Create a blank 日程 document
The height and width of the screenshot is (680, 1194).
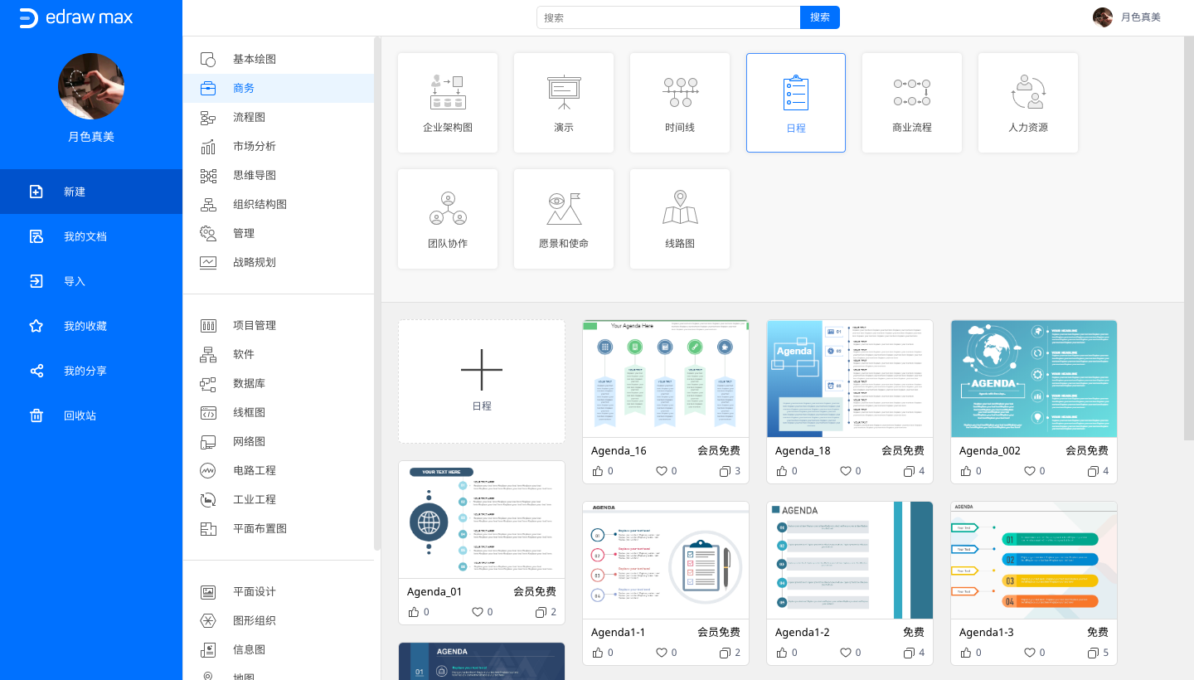pyautogui.click(x=482, y=381)
